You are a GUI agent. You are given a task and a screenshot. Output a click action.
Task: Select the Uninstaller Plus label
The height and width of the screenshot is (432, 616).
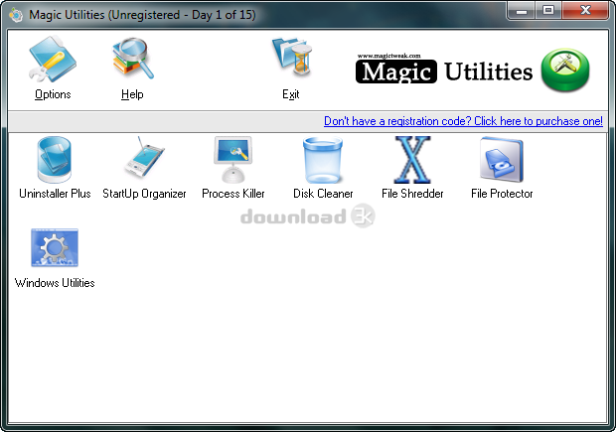tap(55, 194)
